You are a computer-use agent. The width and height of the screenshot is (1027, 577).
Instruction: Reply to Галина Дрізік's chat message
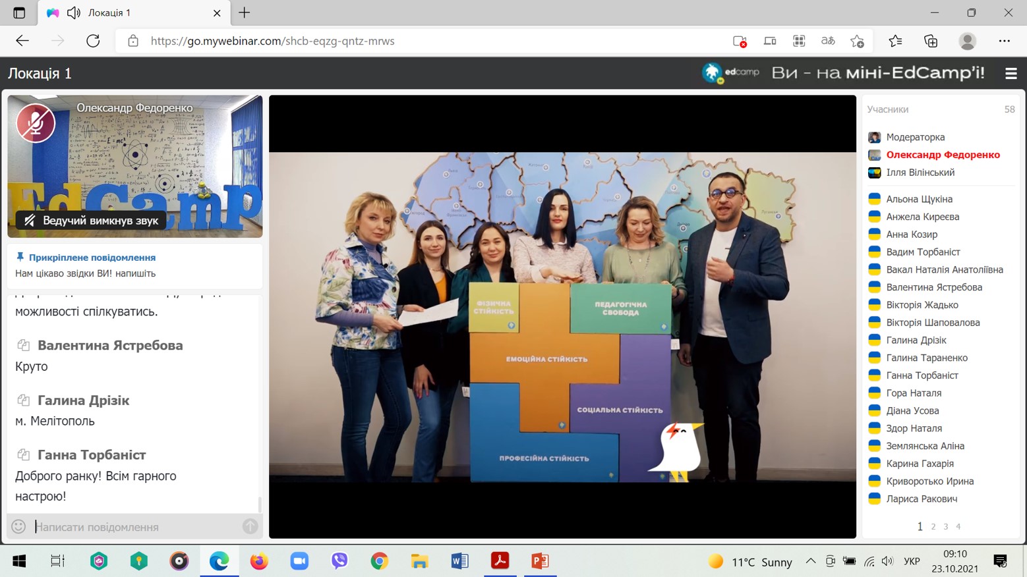point(24,400)
